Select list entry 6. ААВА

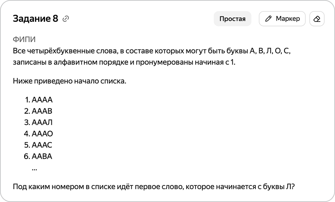(x=38, y=157)
